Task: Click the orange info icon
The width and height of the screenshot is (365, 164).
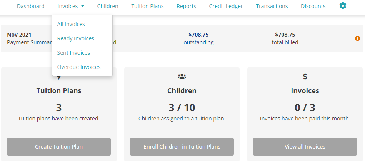Action: point(358,38)
